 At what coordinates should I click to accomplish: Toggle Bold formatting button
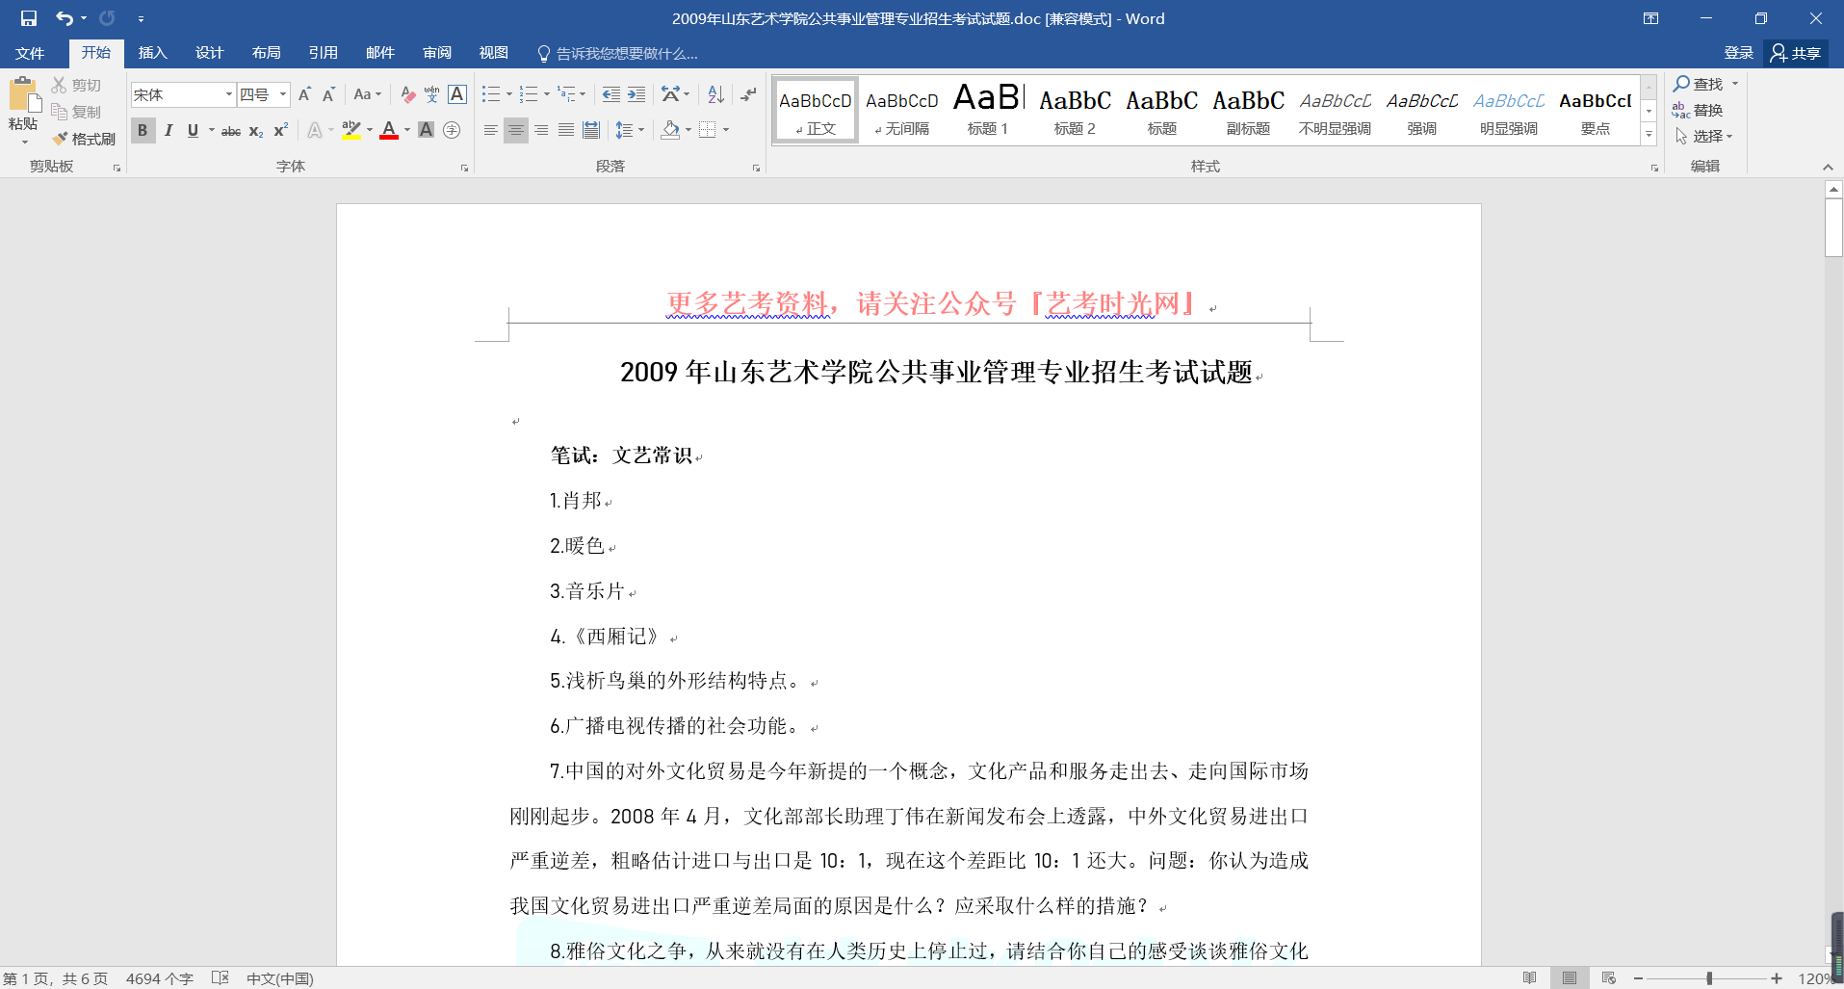[143, 131]
